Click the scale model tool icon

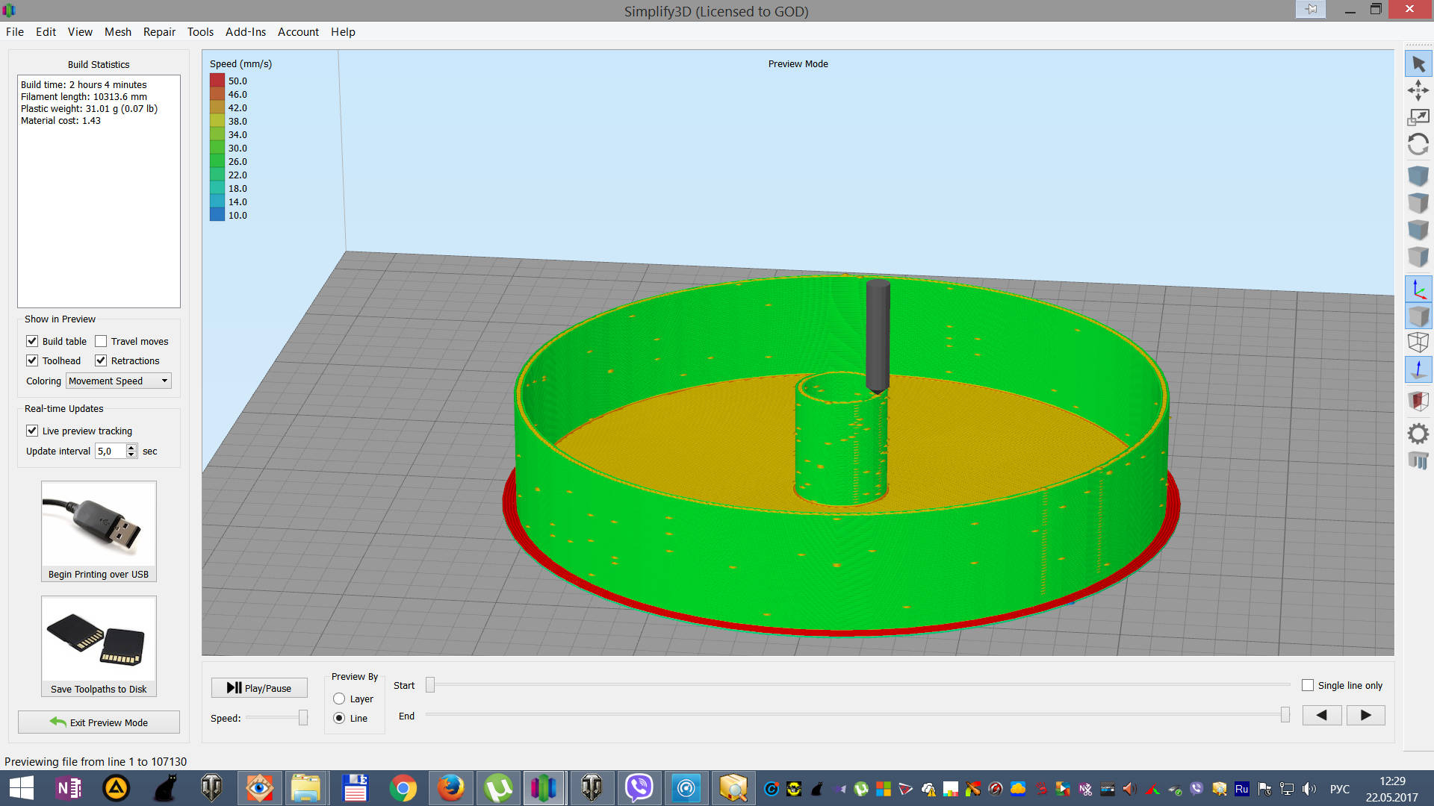1418,117
